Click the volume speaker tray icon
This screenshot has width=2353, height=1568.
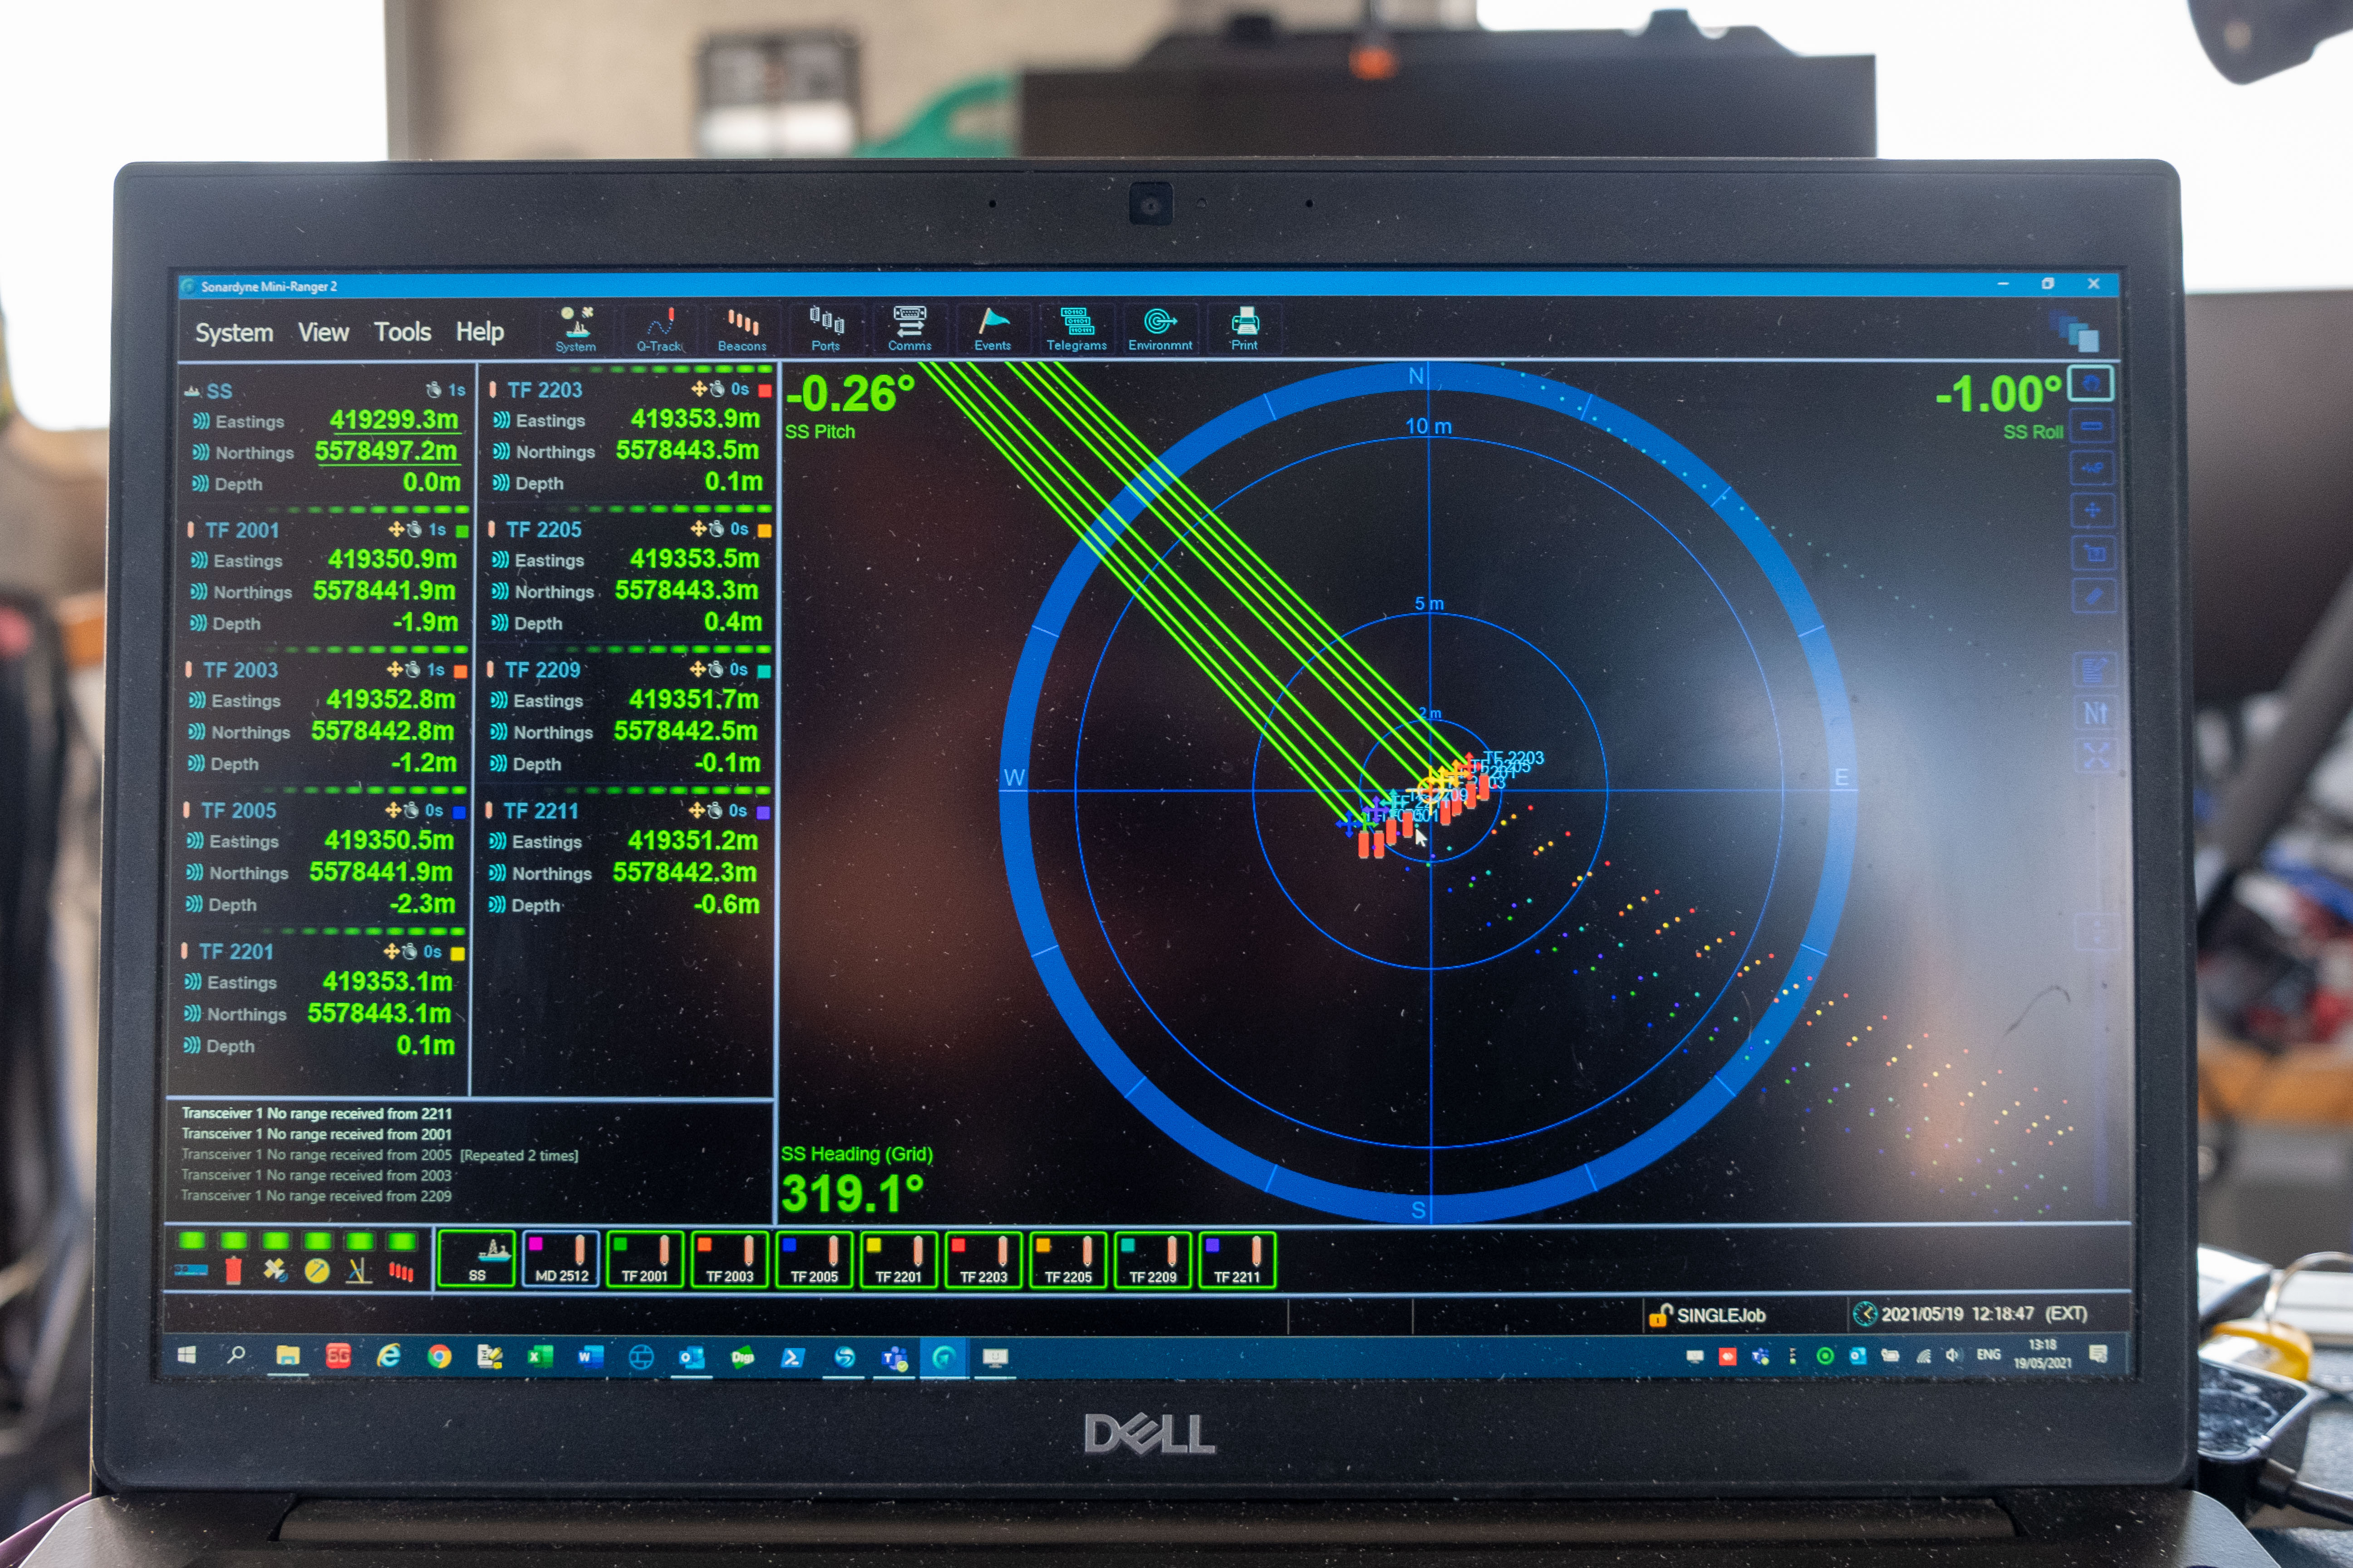(x=1953, y=1356)
